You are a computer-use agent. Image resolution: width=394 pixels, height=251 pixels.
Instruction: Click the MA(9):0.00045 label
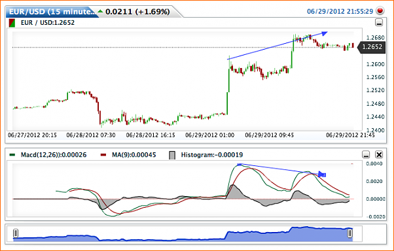pyautogui.click(x=134, y=155)
